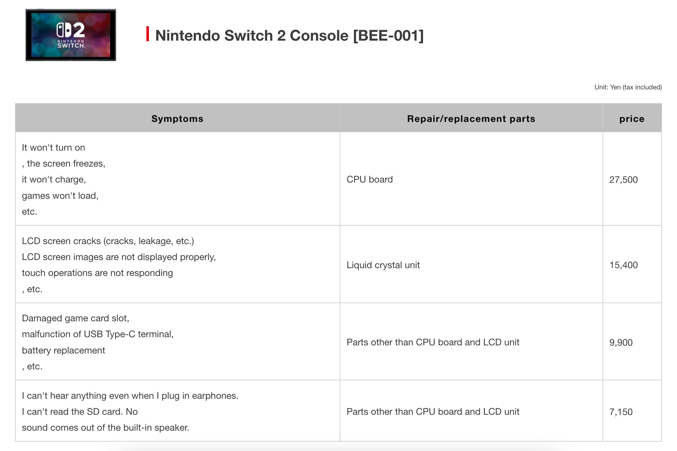Viewport: 677px width, 451px height.
Task: Click the Nintendo Switch 2 Console heading
Action: tap(289, 35)
